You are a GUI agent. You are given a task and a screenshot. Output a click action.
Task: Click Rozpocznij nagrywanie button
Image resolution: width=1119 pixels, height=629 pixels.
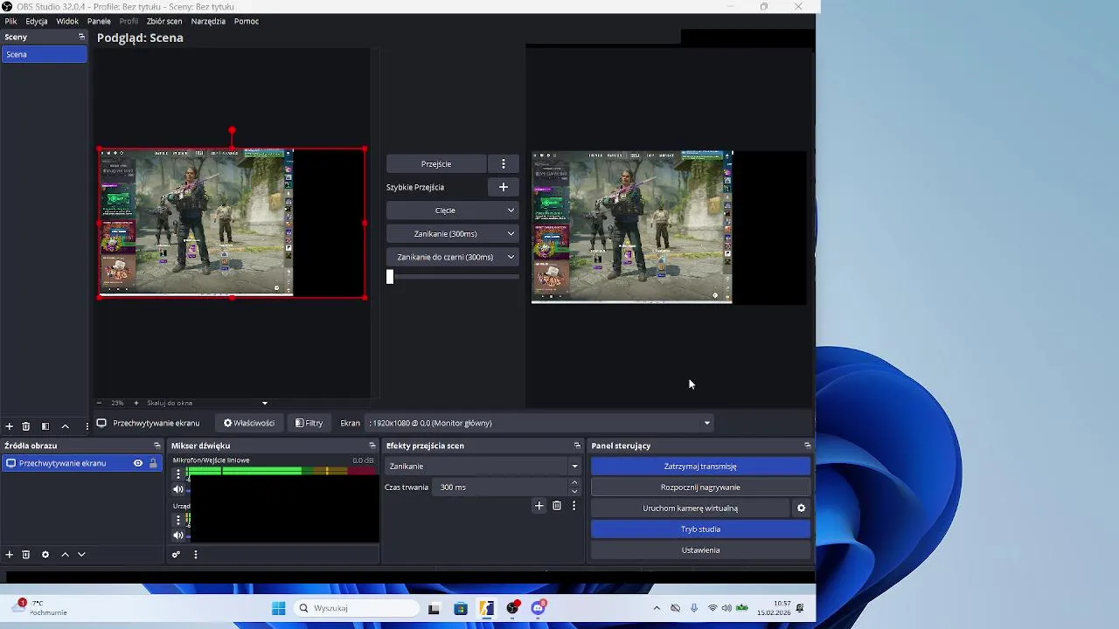coord(700,487)
